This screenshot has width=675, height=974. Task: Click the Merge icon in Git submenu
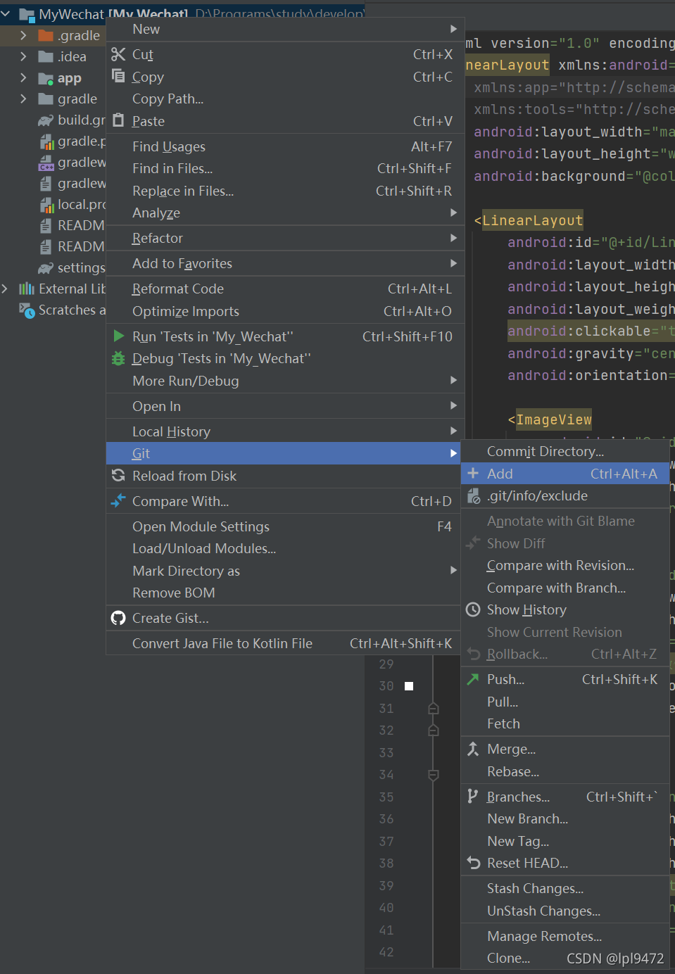pos(473,749)
